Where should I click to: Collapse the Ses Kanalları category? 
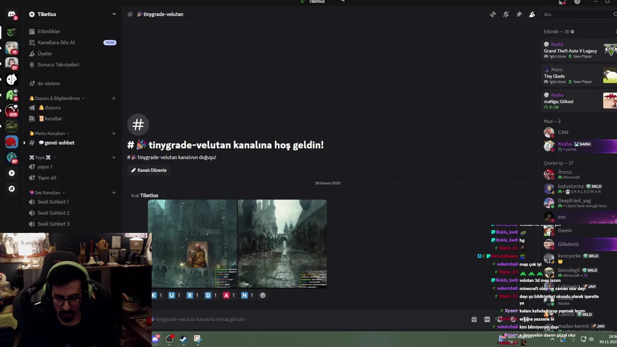tap(47, 193)
